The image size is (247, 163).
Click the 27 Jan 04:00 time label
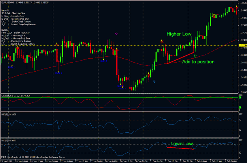[66, 161]
